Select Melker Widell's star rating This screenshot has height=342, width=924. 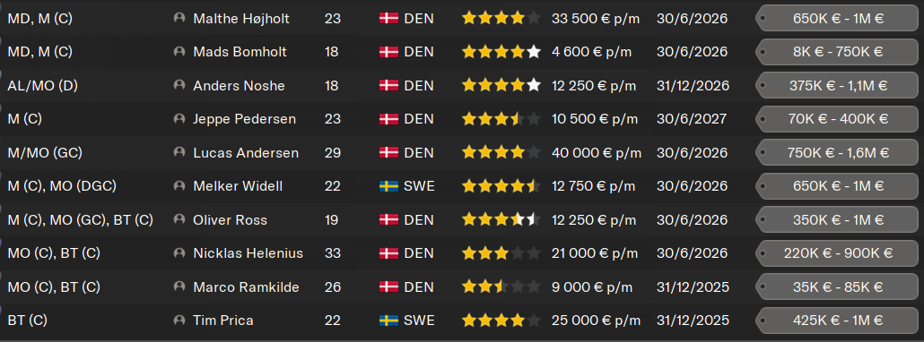click(501, 186)
